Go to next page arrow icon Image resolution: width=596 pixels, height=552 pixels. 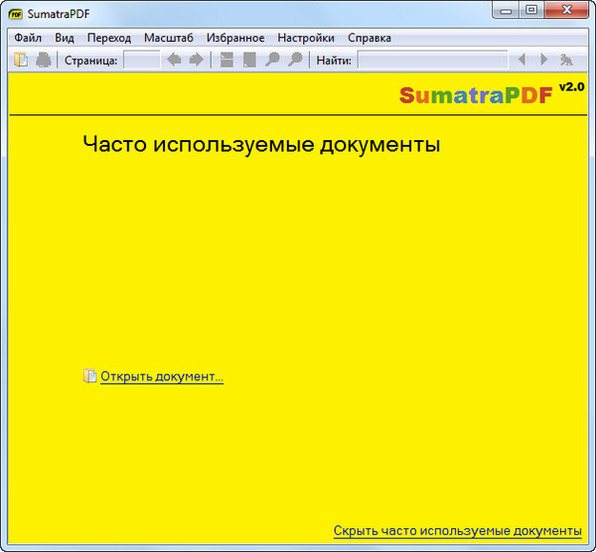tap(196, 61)
